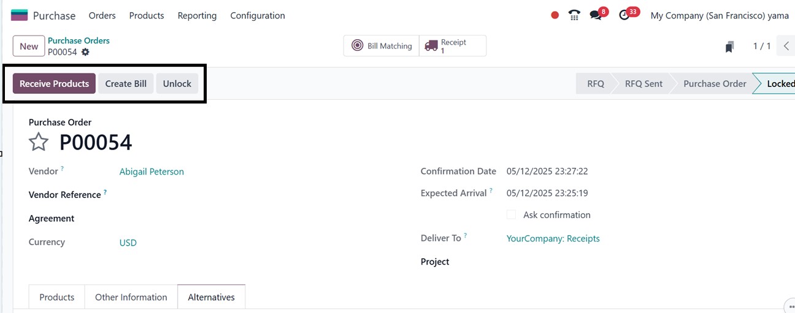Click the red recording status indicator
This screenshot has width=795, height=313.
(555, 15)
